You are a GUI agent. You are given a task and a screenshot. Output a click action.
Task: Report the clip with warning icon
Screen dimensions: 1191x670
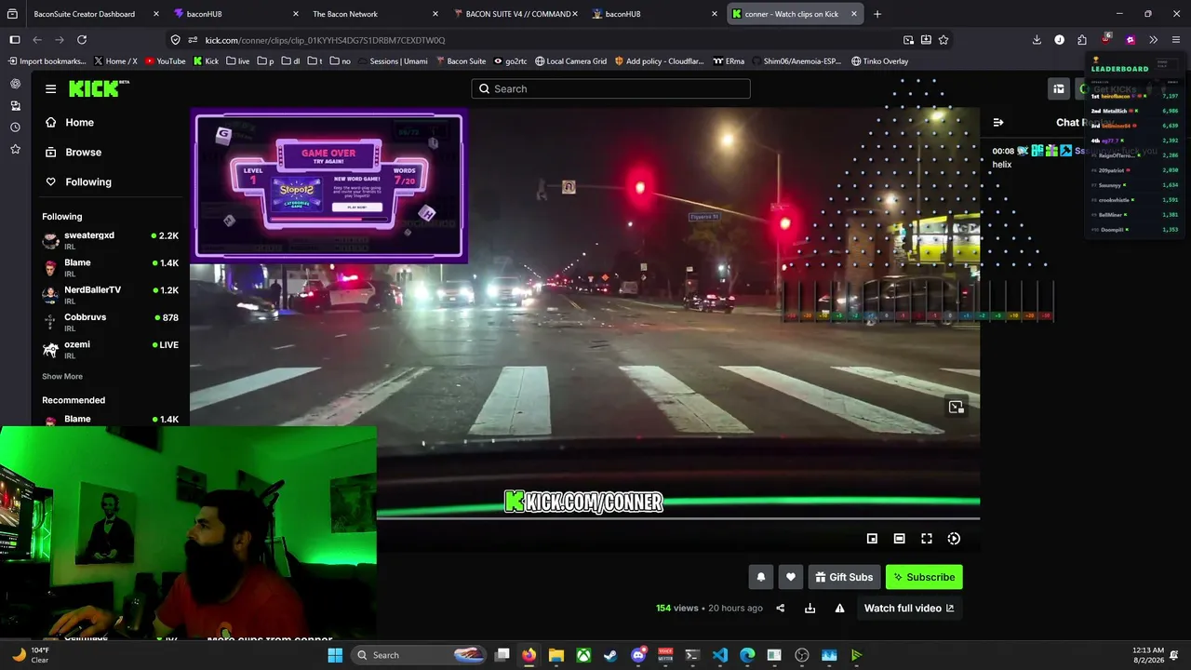click(x=839, y=609)
